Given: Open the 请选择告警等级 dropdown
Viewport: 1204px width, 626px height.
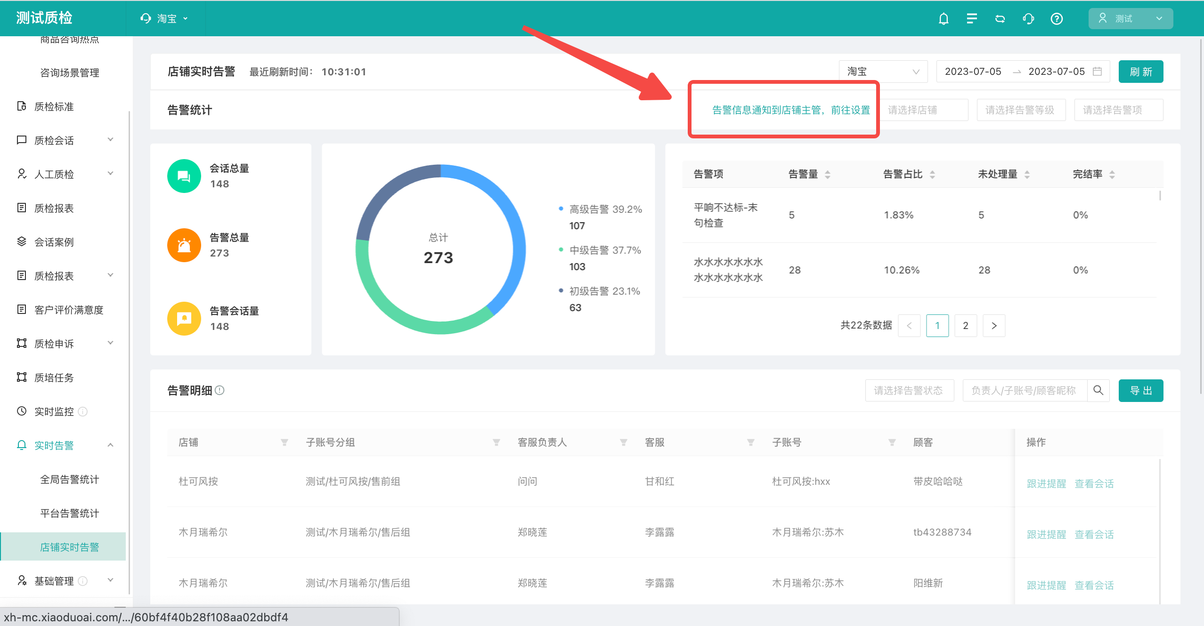Looking at the screenshot, I should (x=1021, y=110).
